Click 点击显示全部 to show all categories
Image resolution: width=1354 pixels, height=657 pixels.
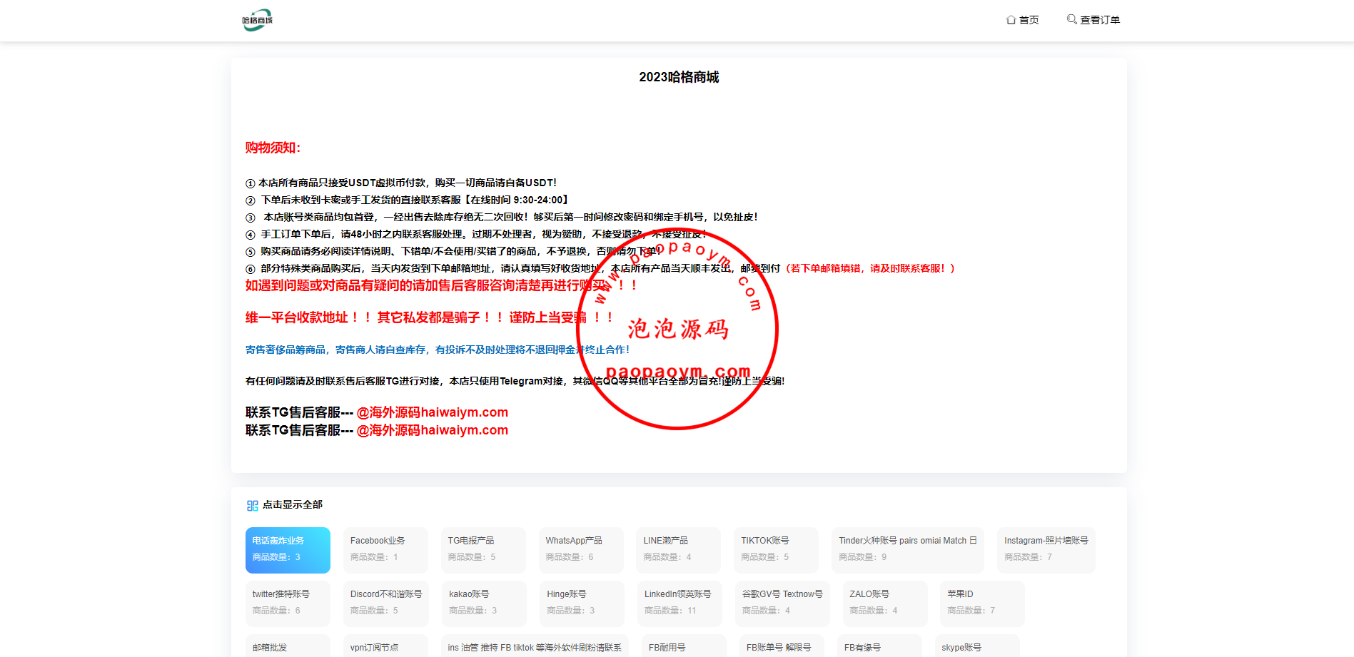click(292, 504)
